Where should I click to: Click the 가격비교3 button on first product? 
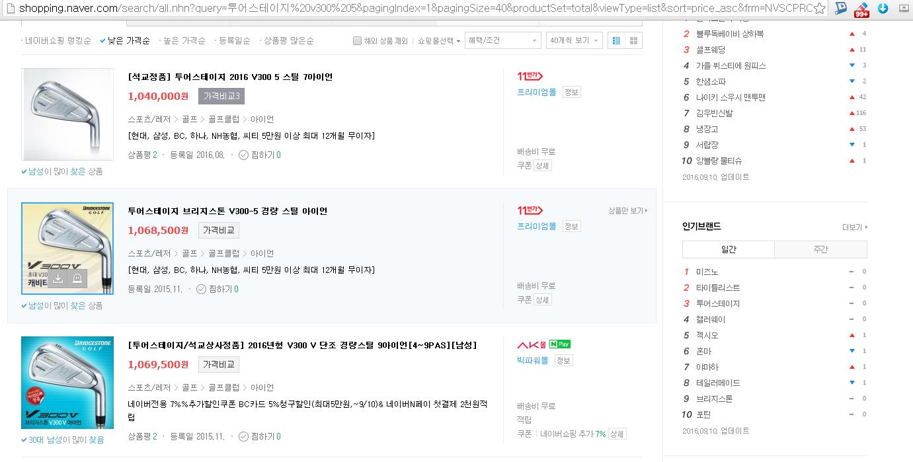(x=222, y=96)
